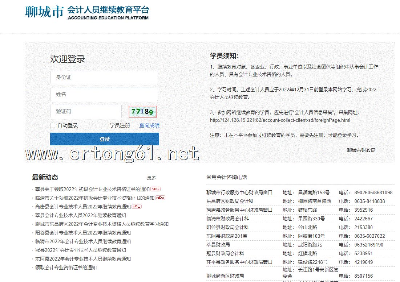The height and width of the screenshot is (282, 400).
Task: Focus the 姓名 input field
Action: click(x=104, y=94)
